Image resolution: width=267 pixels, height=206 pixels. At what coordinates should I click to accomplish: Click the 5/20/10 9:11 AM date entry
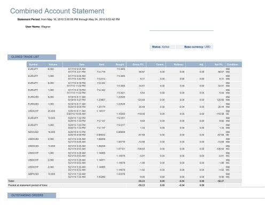point(77,111)
